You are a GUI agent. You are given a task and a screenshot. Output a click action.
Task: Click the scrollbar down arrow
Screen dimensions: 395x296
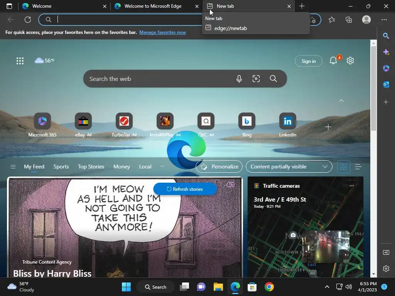373,274
